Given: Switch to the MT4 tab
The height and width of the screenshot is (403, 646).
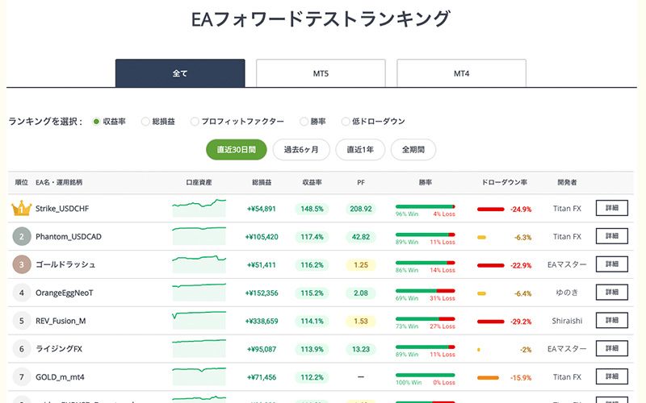Looking at the screenshot, I should [461, 73].
